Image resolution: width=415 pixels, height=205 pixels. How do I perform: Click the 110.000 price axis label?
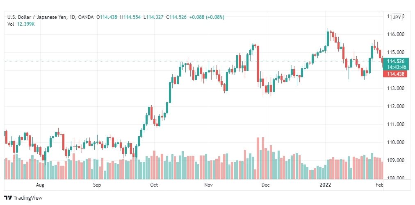coord(395,142)
